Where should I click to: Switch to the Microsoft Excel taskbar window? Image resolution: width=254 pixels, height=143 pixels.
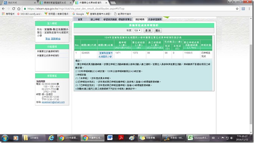tap(198, 138)
